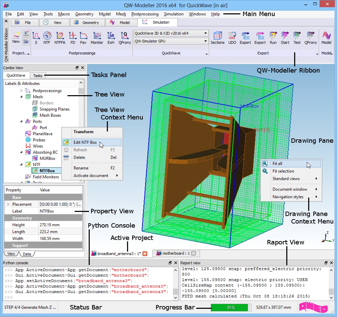
Task: Switch to the Simulation ribbon tab
Action: 158,22
